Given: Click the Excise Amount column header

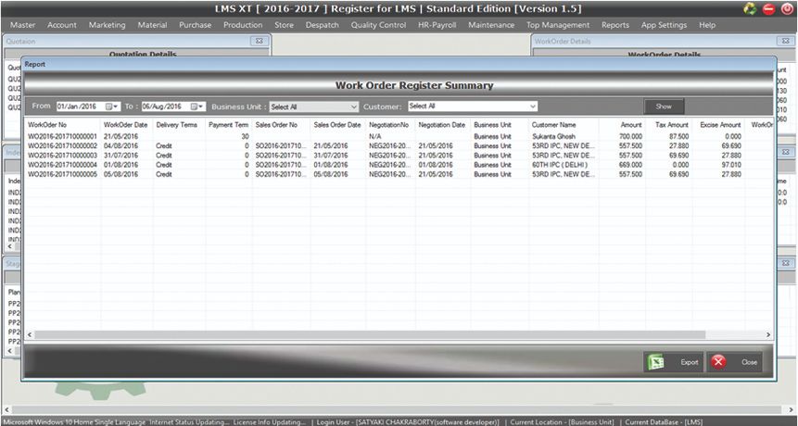Looking at the screenshot, I should (x=718, y=125).
